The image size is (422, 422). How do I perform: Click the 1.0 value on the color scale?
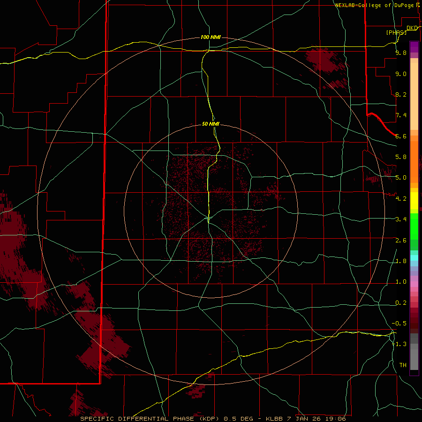(x=401, y=282)
